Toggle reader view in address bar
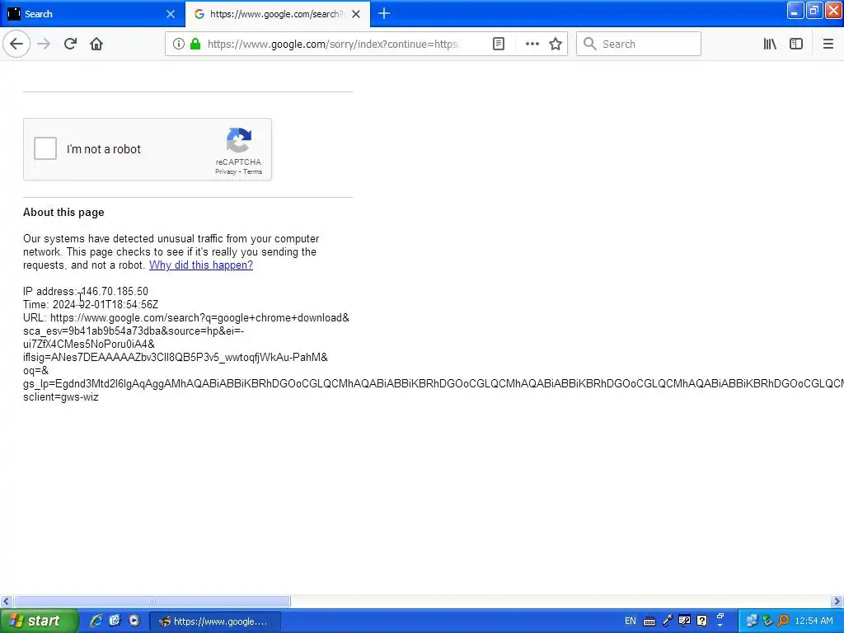The width and height of the screenshot is (844, 633). coord(499,44)
